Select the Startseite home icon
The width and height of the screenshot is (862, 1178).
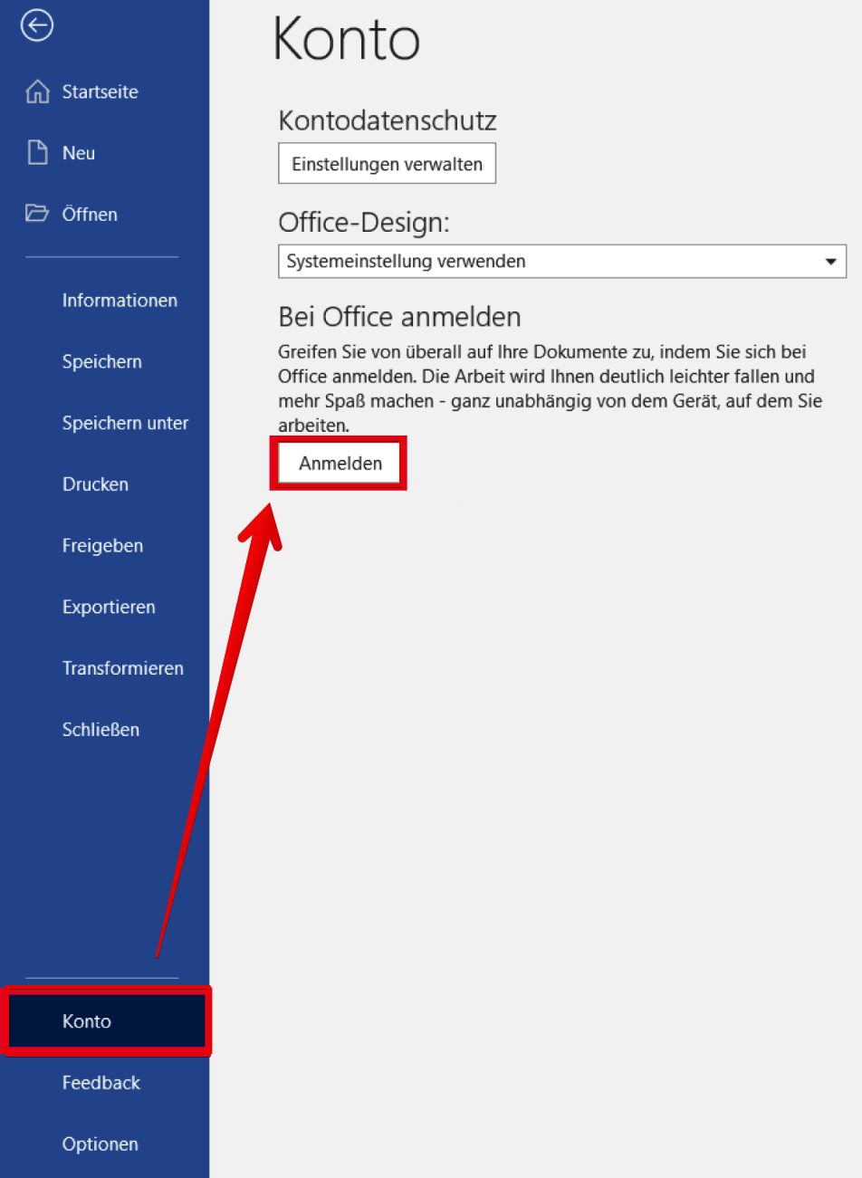(x=36, y=91)
